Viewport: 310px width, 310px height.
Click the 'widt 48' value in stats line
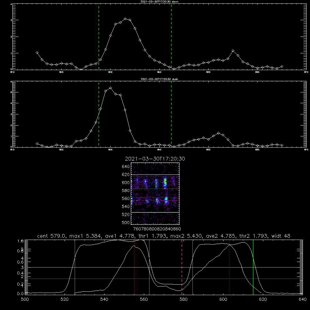(x=281, y=236)
